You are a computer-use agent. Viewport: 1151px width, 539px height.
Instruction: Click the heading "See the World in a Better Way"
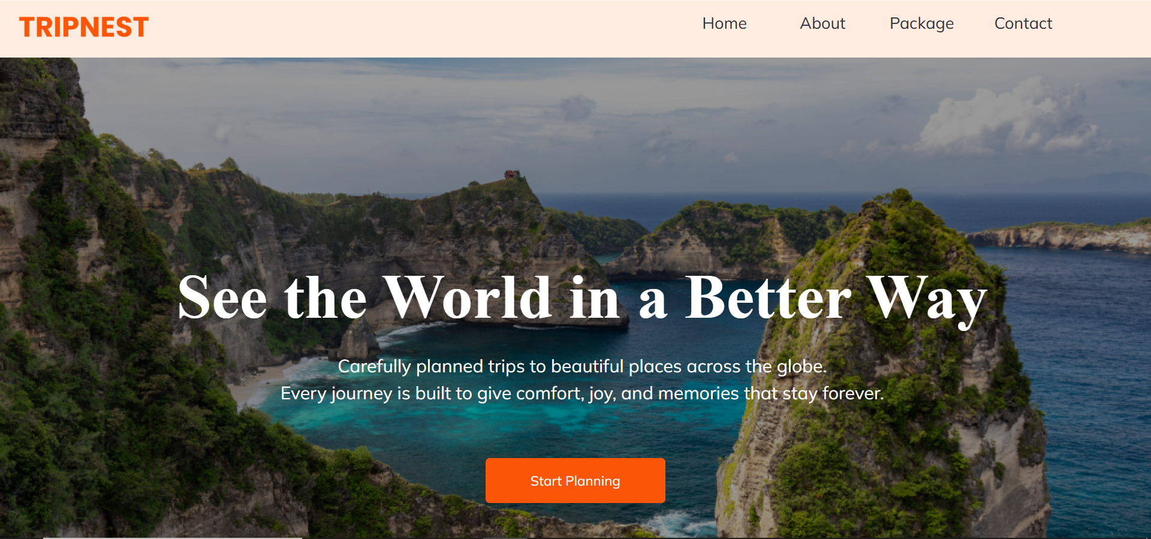tap(582, 298)
